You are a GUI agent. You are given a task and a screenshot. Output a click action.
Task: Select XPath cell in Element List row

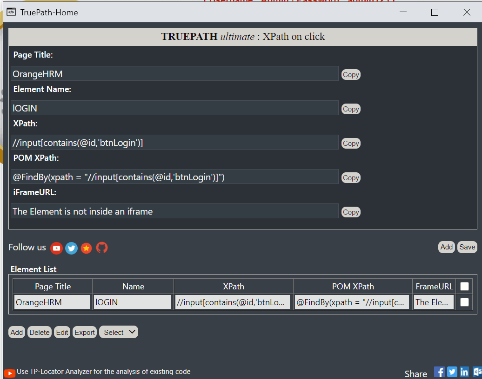point(233,302)
